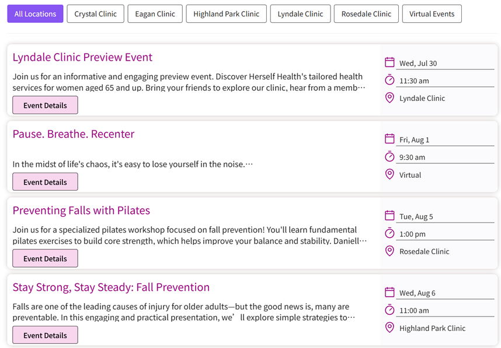Click location pin beside Highland Park Clinic
501x348 pixels.
389,328
